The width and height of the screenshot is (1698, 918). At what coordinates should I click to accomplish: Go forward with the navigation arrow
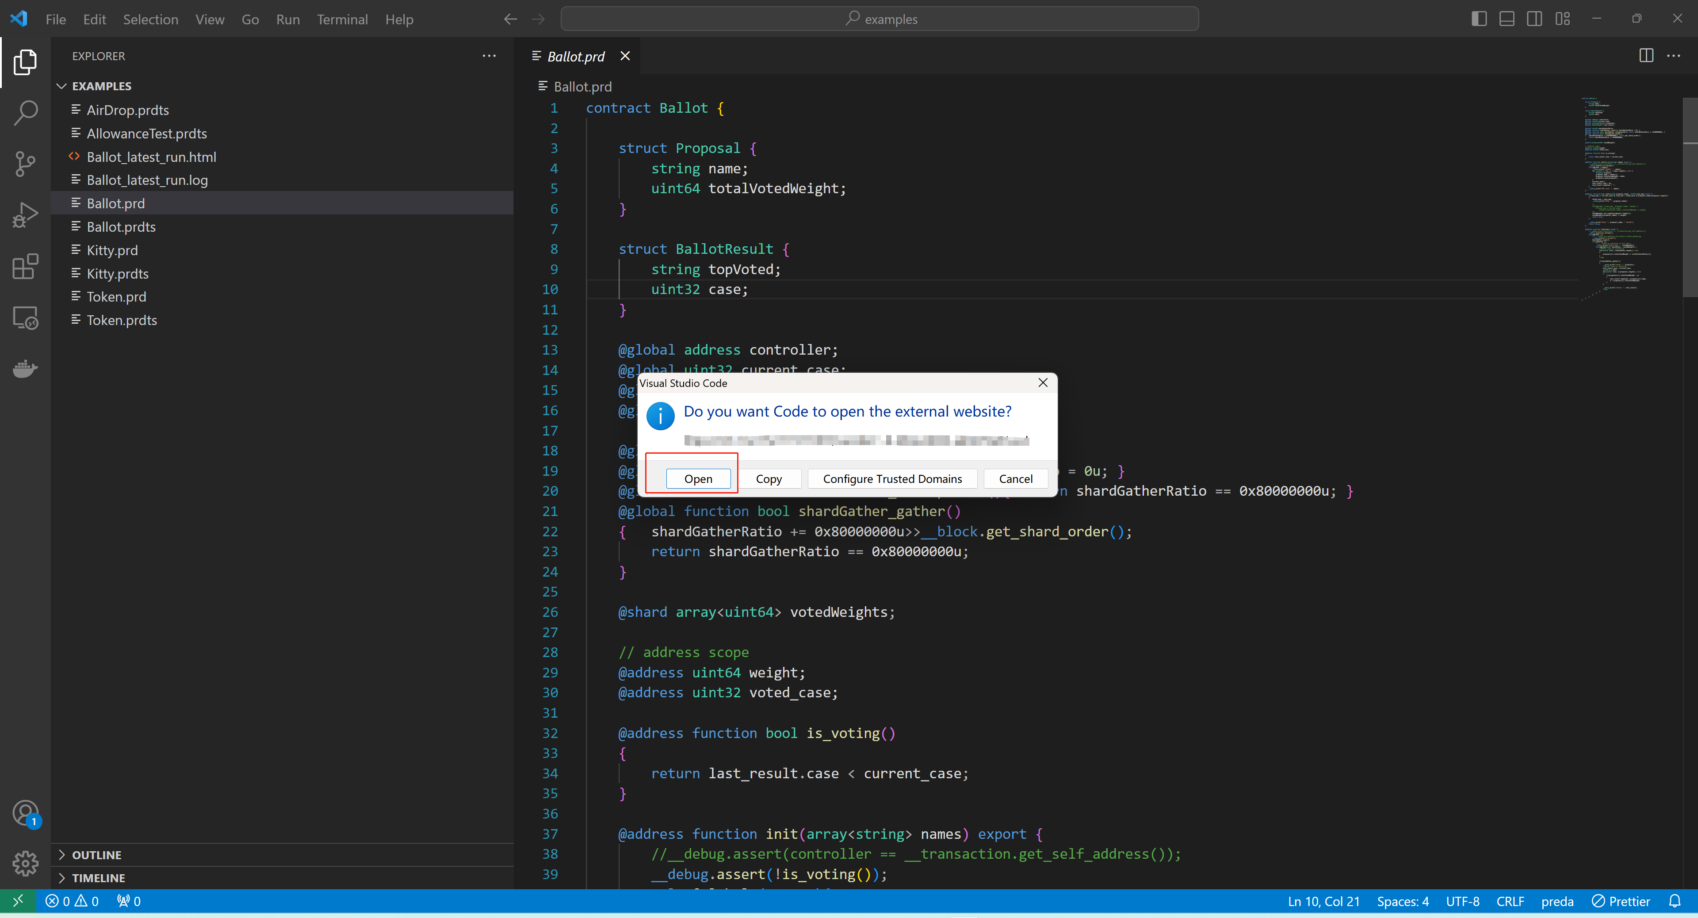pyautogui.click(x=539, y=19)
